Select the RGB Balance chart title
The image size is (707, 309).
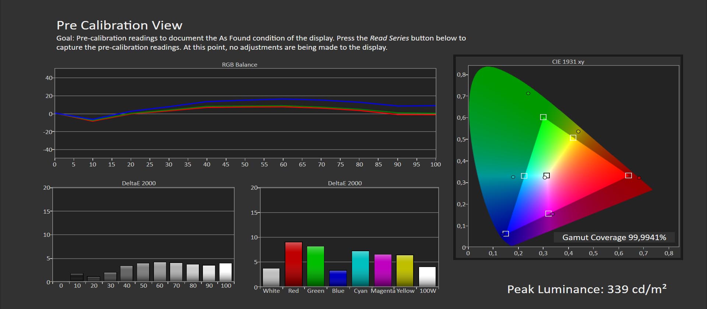(239, 64)
